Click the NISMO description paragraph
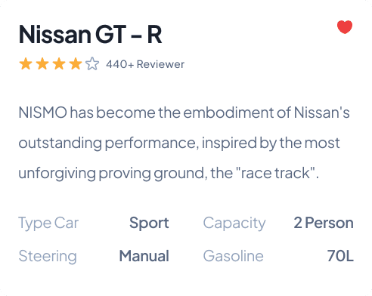372x296 pixels. (184, 143)
